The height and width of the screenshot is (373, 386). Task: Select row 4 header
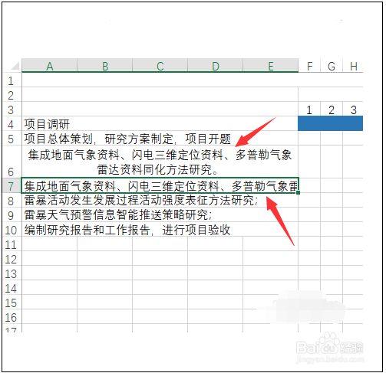coord(12,123)
